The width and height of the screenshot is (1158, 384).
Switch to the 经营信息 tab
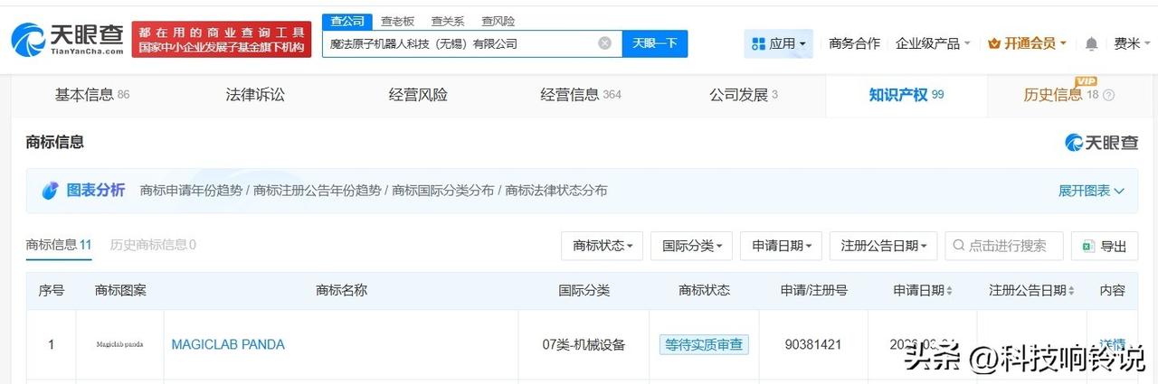coord(581,95)
